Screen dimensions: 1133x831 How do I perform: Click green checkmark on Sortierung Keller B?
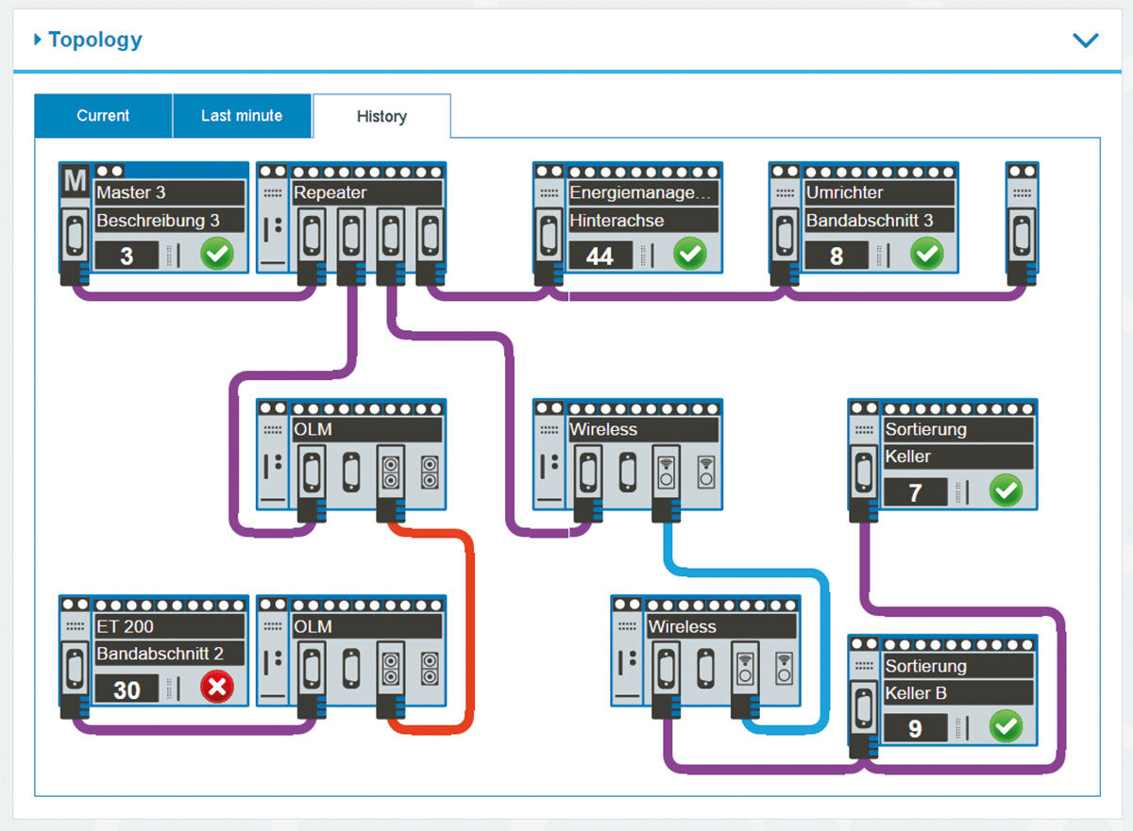(1006, 727)
